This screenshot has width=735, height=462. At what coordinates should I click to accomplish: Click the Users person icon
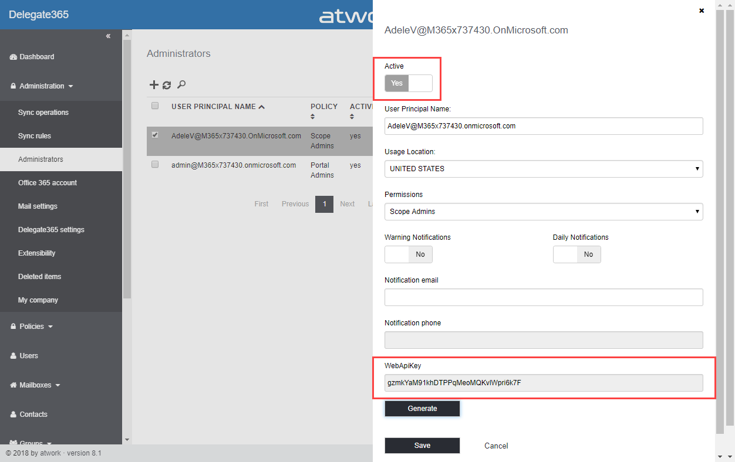pyautogui.click(x=14, y=356)
